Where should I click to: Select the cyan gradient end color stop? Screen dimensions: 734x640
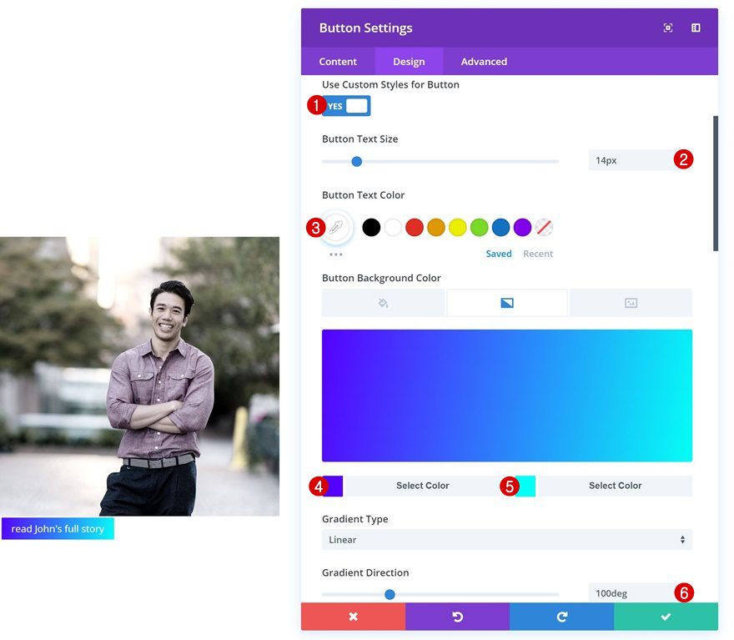[526, 485]
